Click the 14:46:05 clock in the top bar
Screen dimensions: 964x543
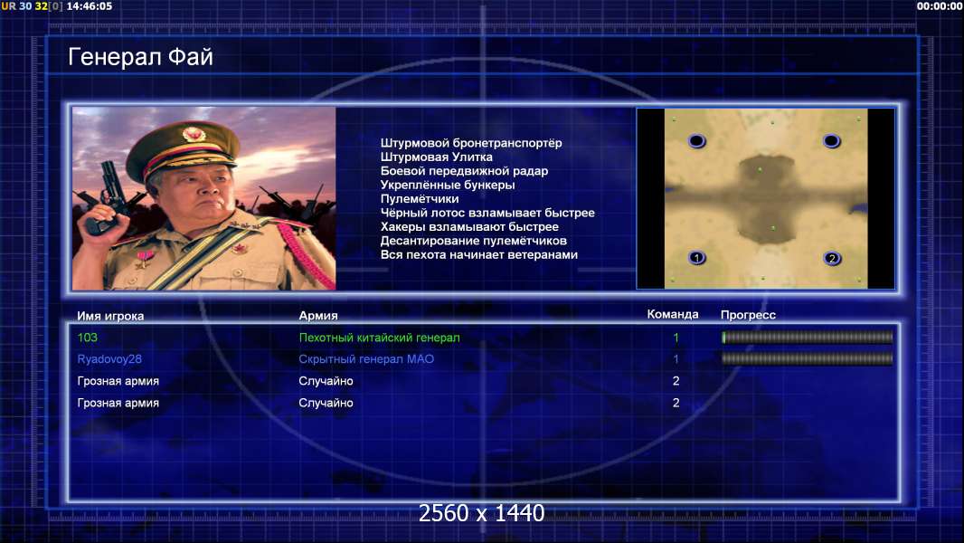click(90, 6)
